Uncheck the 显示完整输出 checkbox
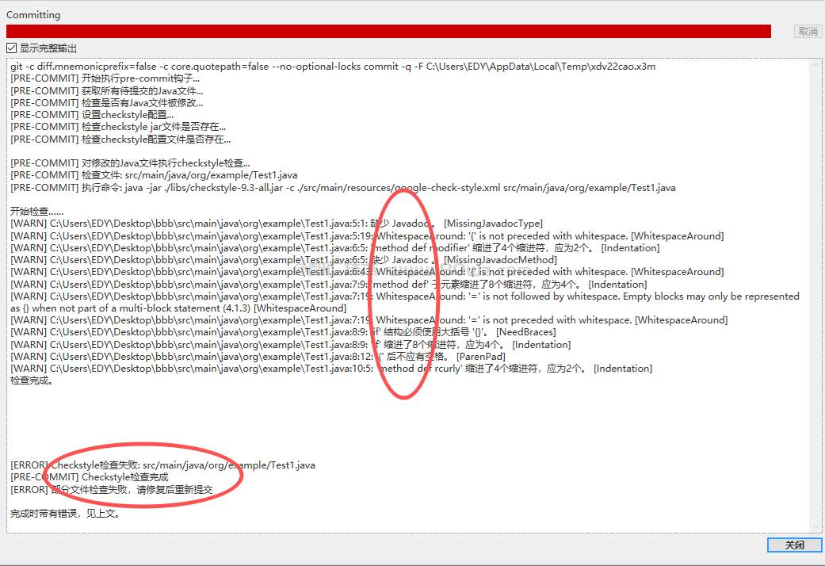 point(11,48)
